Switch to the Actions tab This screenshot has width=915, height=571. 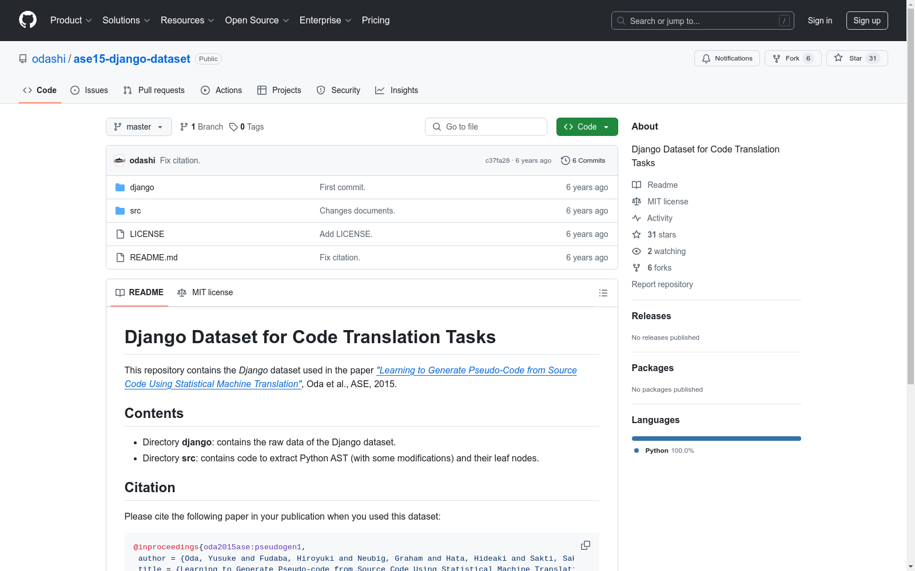click(221, 90)
